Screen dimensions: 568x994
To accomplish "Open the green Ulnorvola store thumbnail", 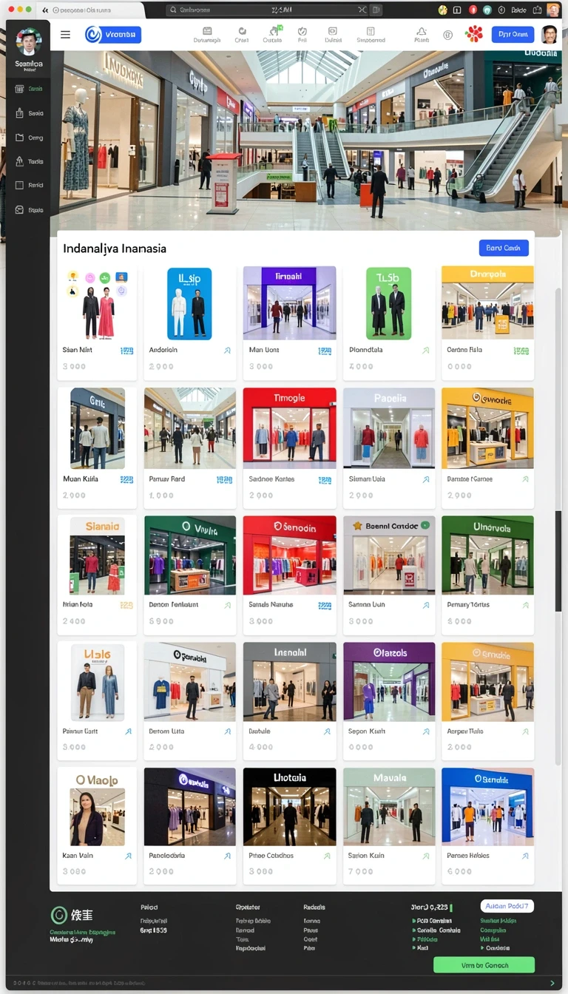I will pos(487,555).
